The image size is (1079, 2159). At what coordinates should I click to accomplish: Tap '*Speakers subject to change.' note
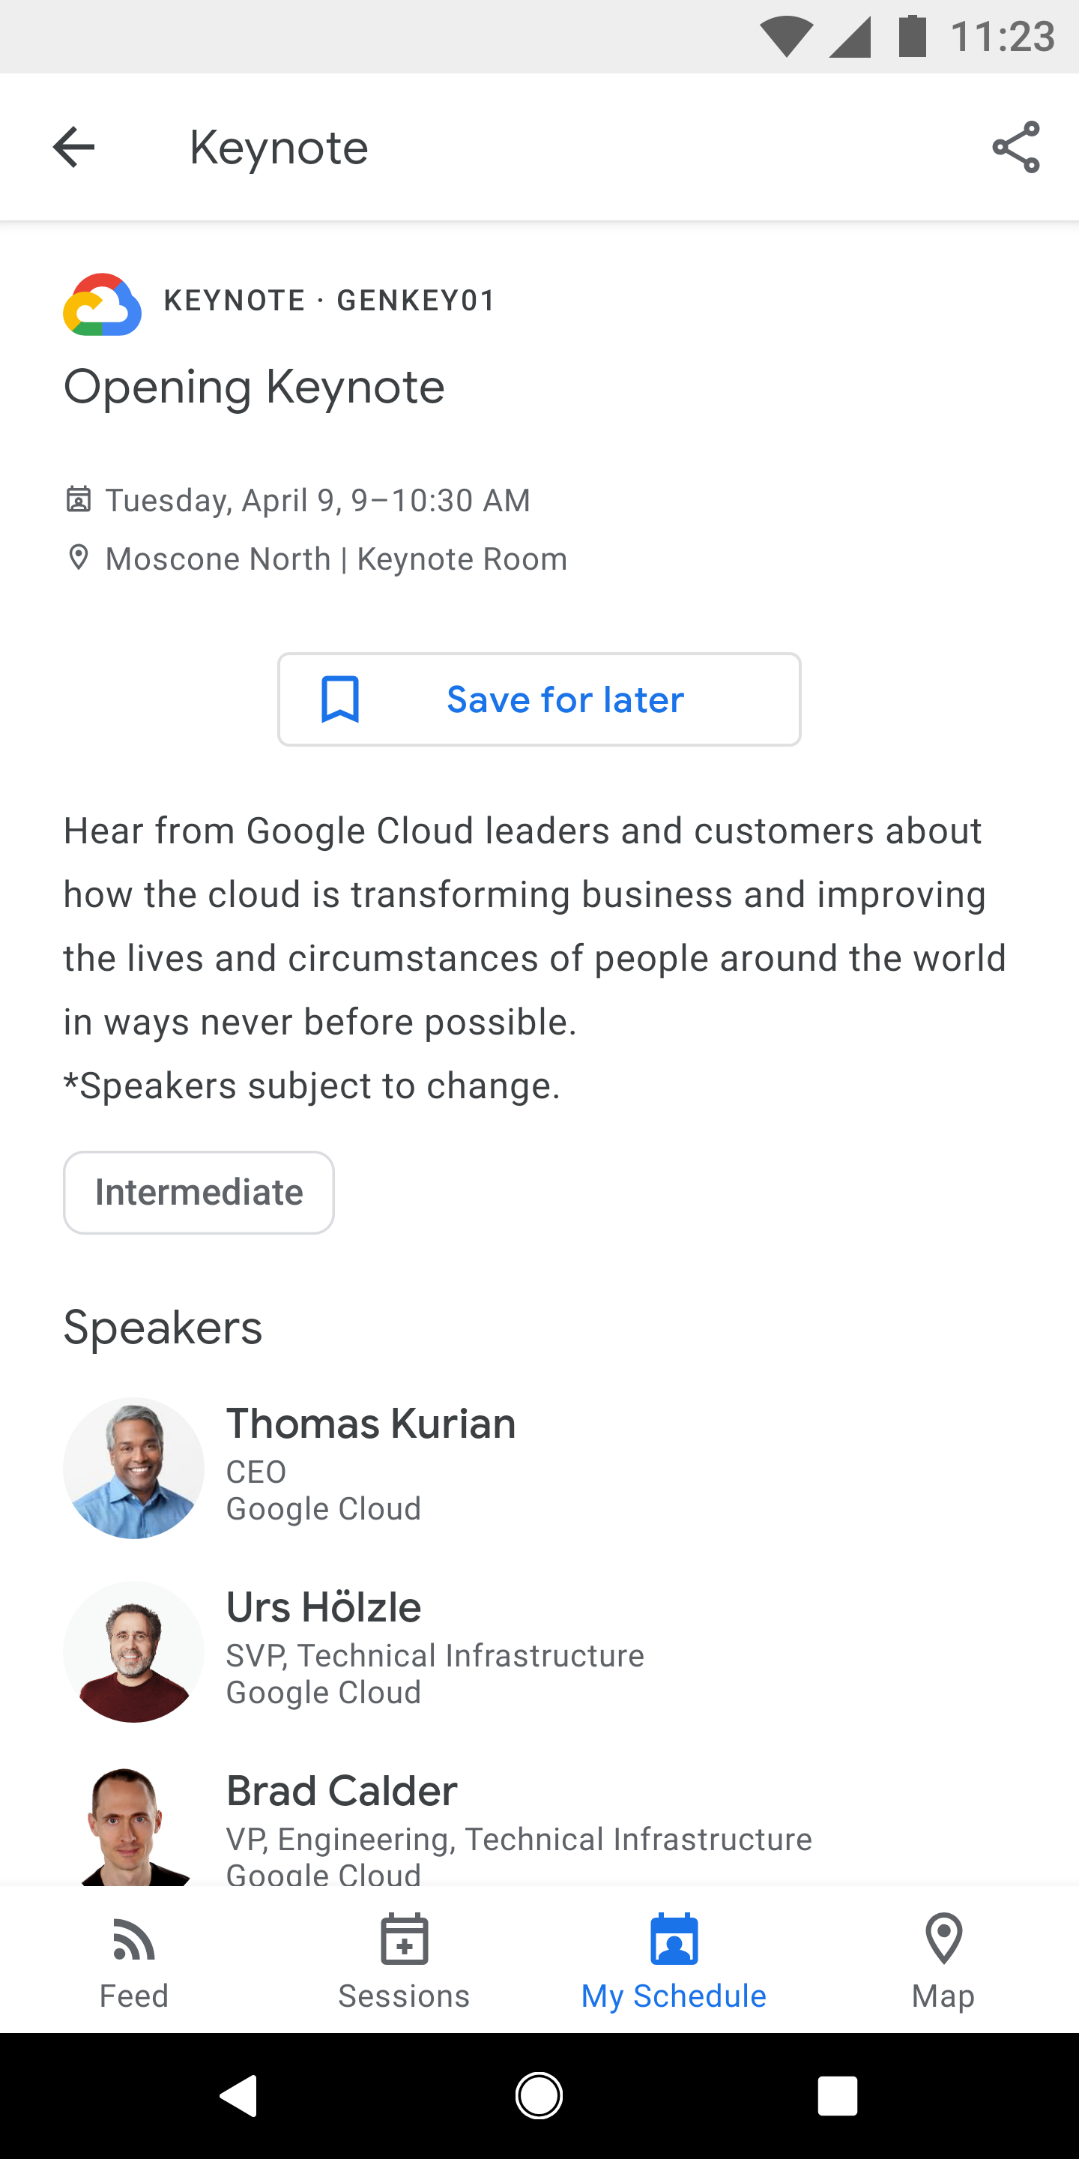pyautogui.click(x=312, y=1085)
